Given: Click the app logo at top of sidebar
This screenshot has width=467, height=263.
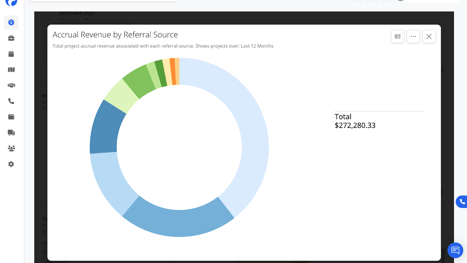Looking at the screenshot, I should coord(11,2).
